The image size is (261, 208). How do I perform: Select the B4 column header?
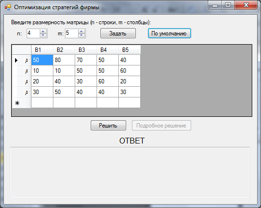[108, 50]
